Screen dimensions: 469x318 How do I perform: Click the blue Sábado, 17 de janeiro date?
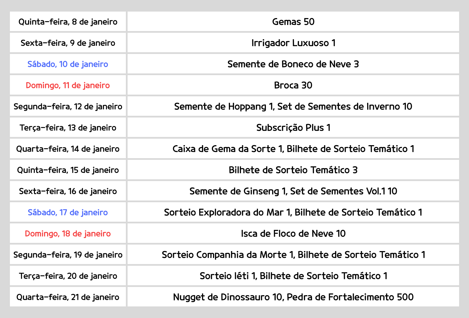pos(68,212)
